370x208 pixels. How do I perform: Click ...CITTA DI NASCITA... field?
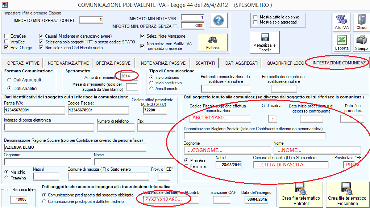pos(291,165)
